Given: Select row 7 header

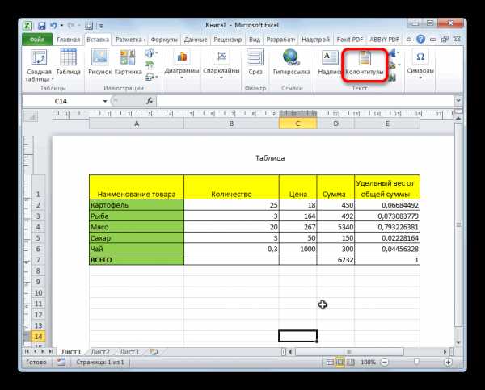Looking at the screenshot, I should coord(38,259).
